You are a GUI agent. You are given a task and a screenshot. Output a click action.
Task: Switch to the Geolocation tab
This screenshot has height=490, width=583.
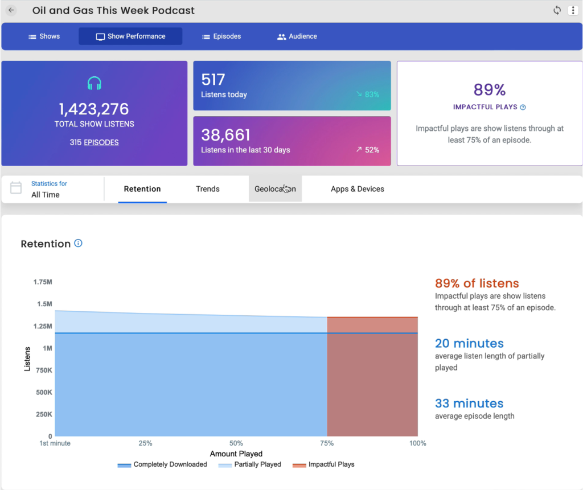pos(275,189)
